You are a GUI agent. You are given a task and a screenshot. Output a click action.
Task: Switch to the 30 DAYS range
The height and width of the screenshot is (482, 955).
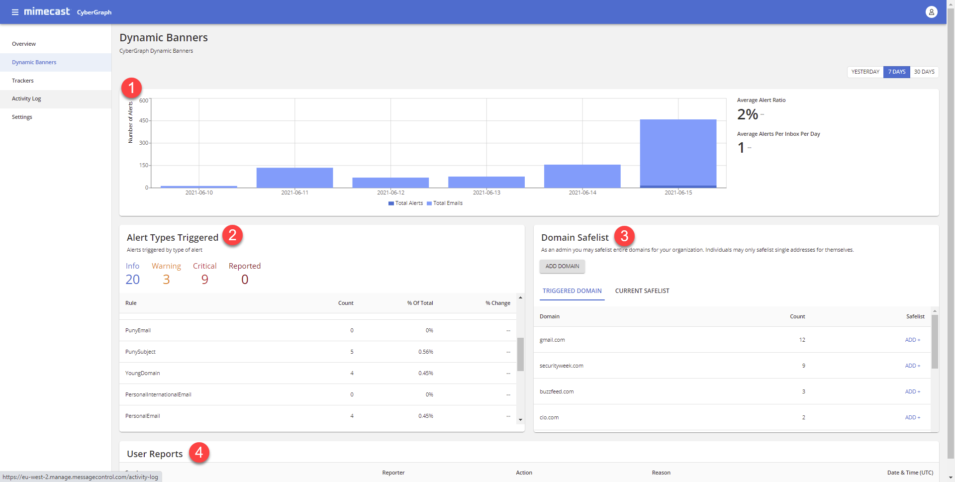click(x=924, y=72)
